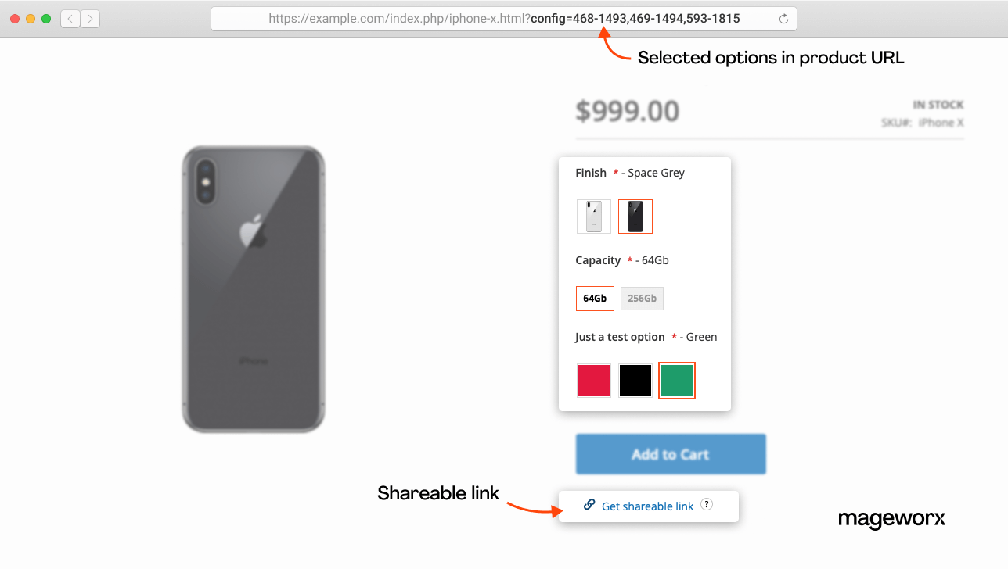The image size is (1008, 569).
Task: Pick the black color swatch
Action: (x=635, y=381)
